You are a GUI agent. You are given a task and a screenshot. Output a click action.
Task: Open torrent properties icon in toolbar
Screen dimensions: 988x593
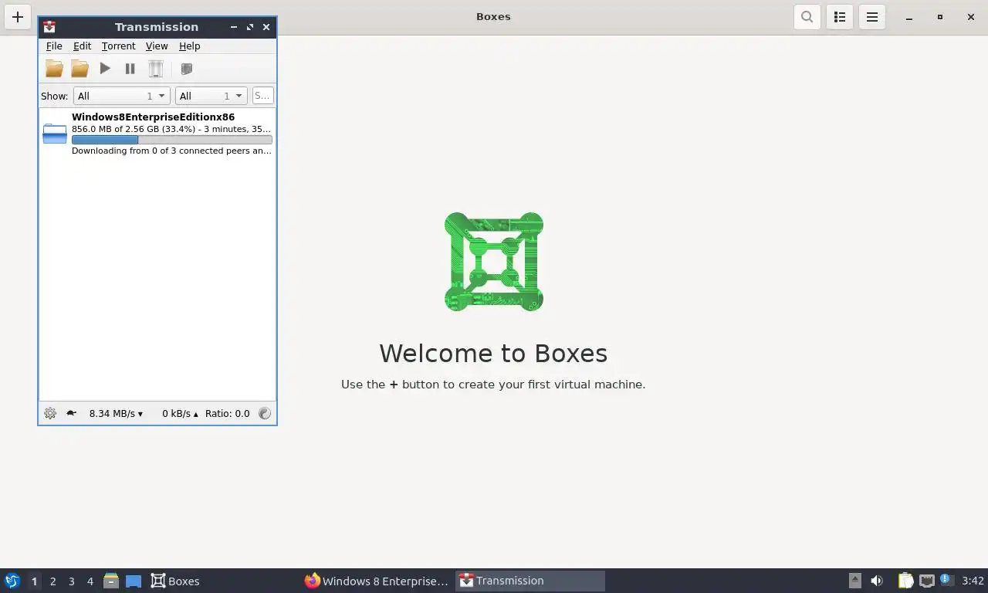click(186, 69)
